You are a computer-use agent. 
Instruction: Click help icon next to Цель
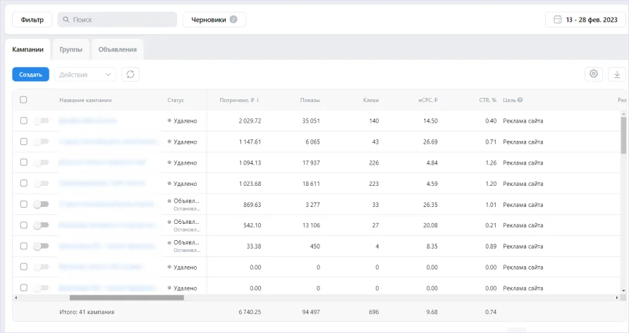[520, 100]
